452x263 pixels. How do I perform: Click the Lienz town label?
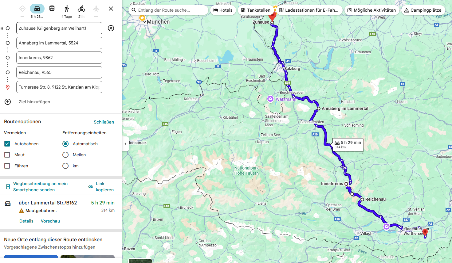(262, 204)
